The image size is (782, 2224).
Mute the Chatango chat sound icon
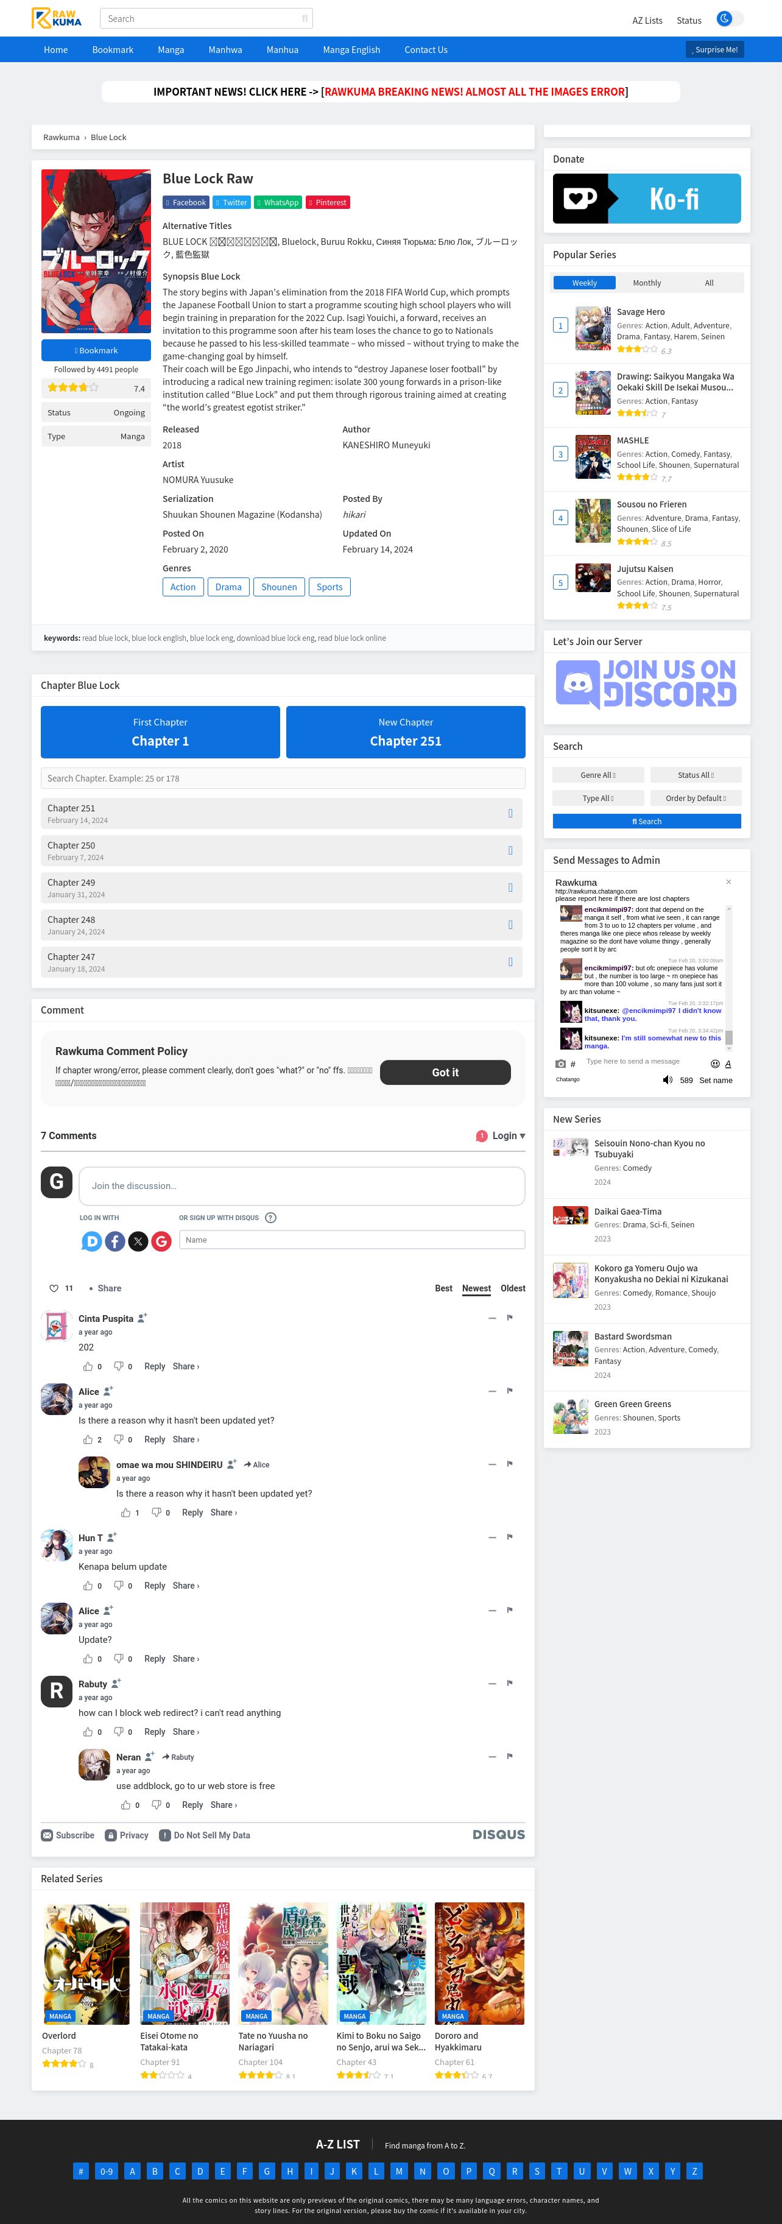[x=668, y=1079]
